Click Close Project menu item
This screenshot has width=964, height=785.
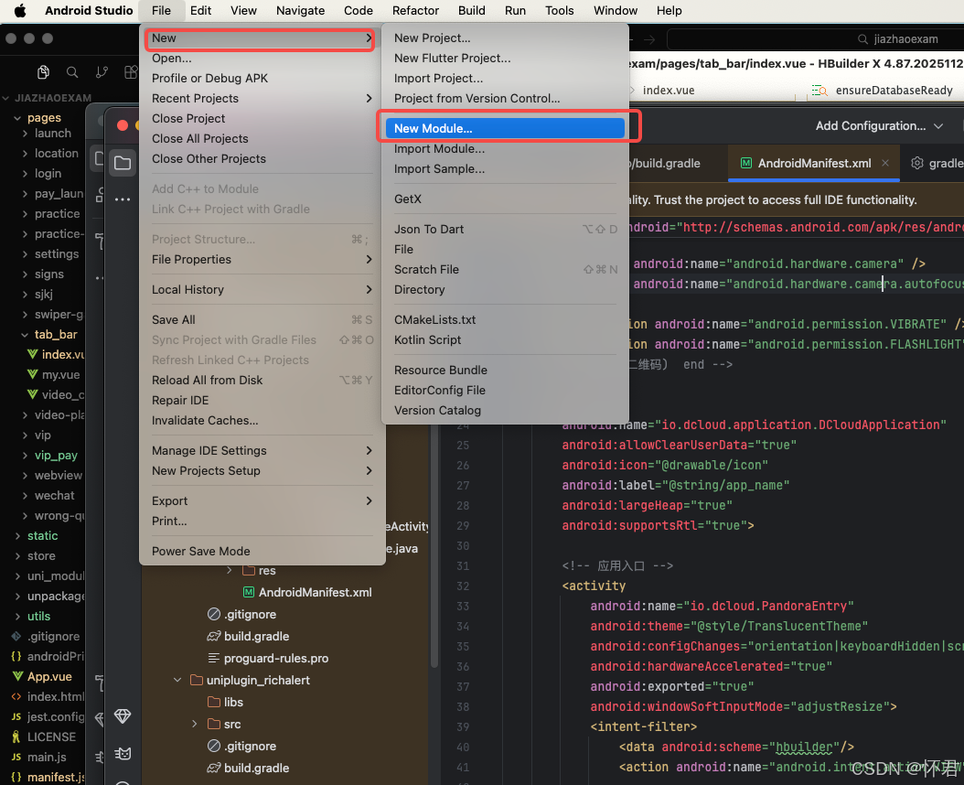pos(262,119)
